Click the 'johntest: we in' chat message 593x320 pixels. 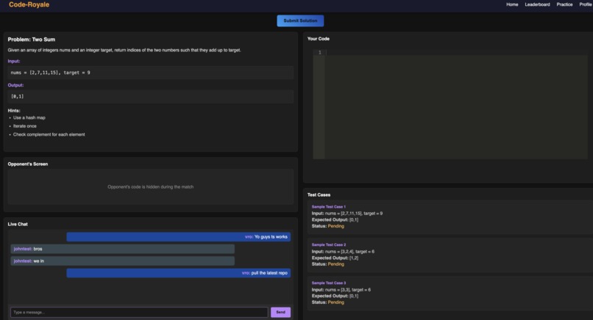(x=123, y=261)
